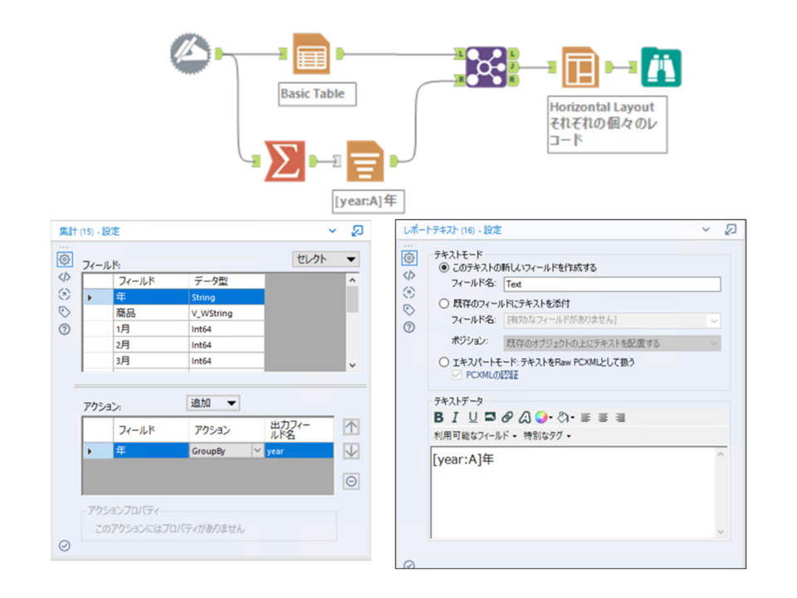Select '既存のフィールドにテキストを添付' radio option
This screenshot has height=598, width=797.
click(444, 303)
